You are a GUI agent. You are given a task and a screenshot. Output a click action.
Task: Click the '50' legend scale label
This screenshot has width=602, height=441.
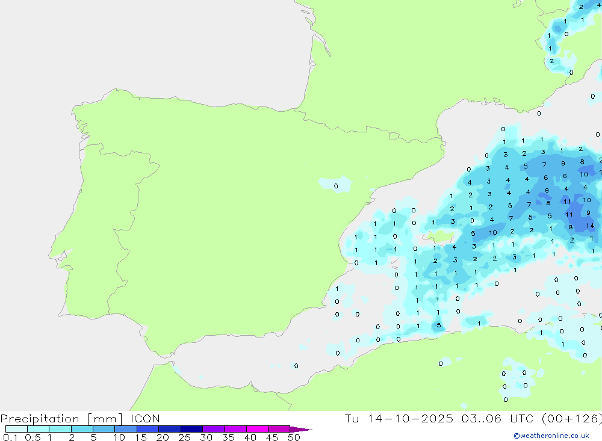(294, 437)
